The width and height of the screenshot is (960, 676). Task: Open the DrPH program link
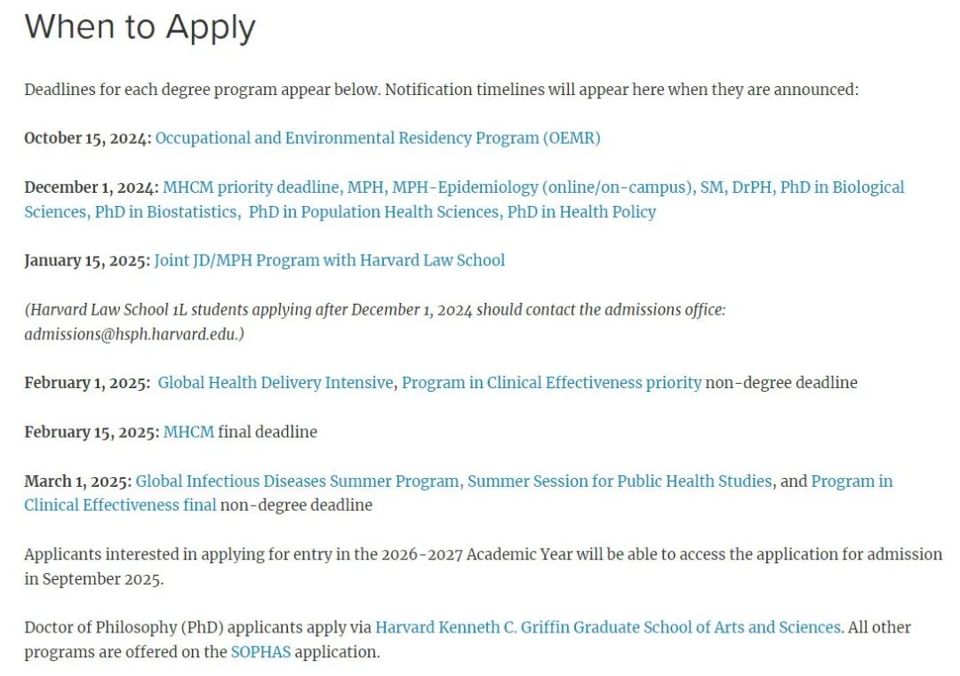click(x=753, y=187)
